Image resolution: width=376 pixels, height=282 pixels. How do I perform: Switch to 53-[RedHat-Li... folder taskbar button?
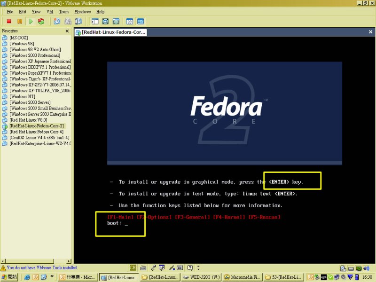click(x=284, y=277)
